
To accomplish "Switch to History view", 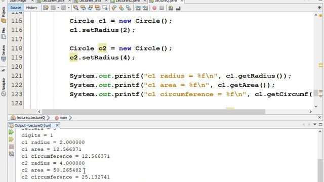I will [31, 8].
